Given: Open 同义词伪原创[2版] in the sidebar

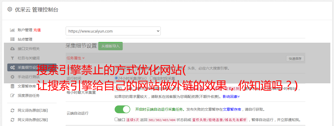Looking at the screenshot, I should 33,120.
